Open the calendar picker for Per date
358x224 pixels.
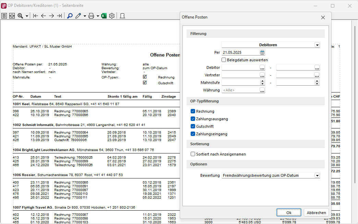262,52
